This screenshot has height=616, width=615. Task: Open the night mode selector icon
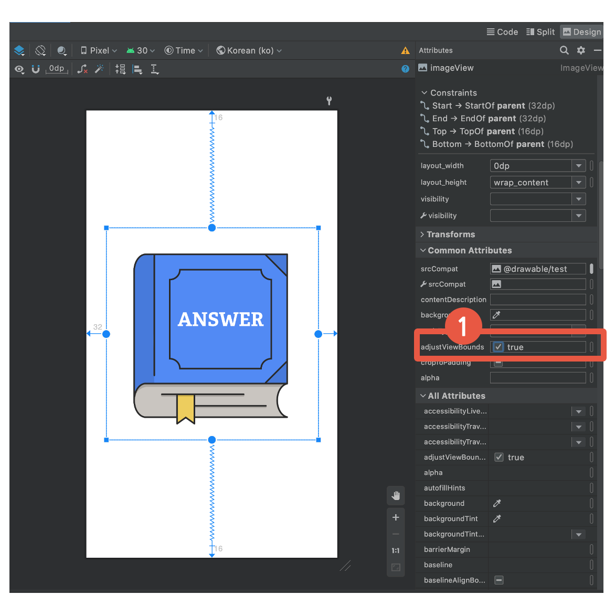[x=62, y=51]
